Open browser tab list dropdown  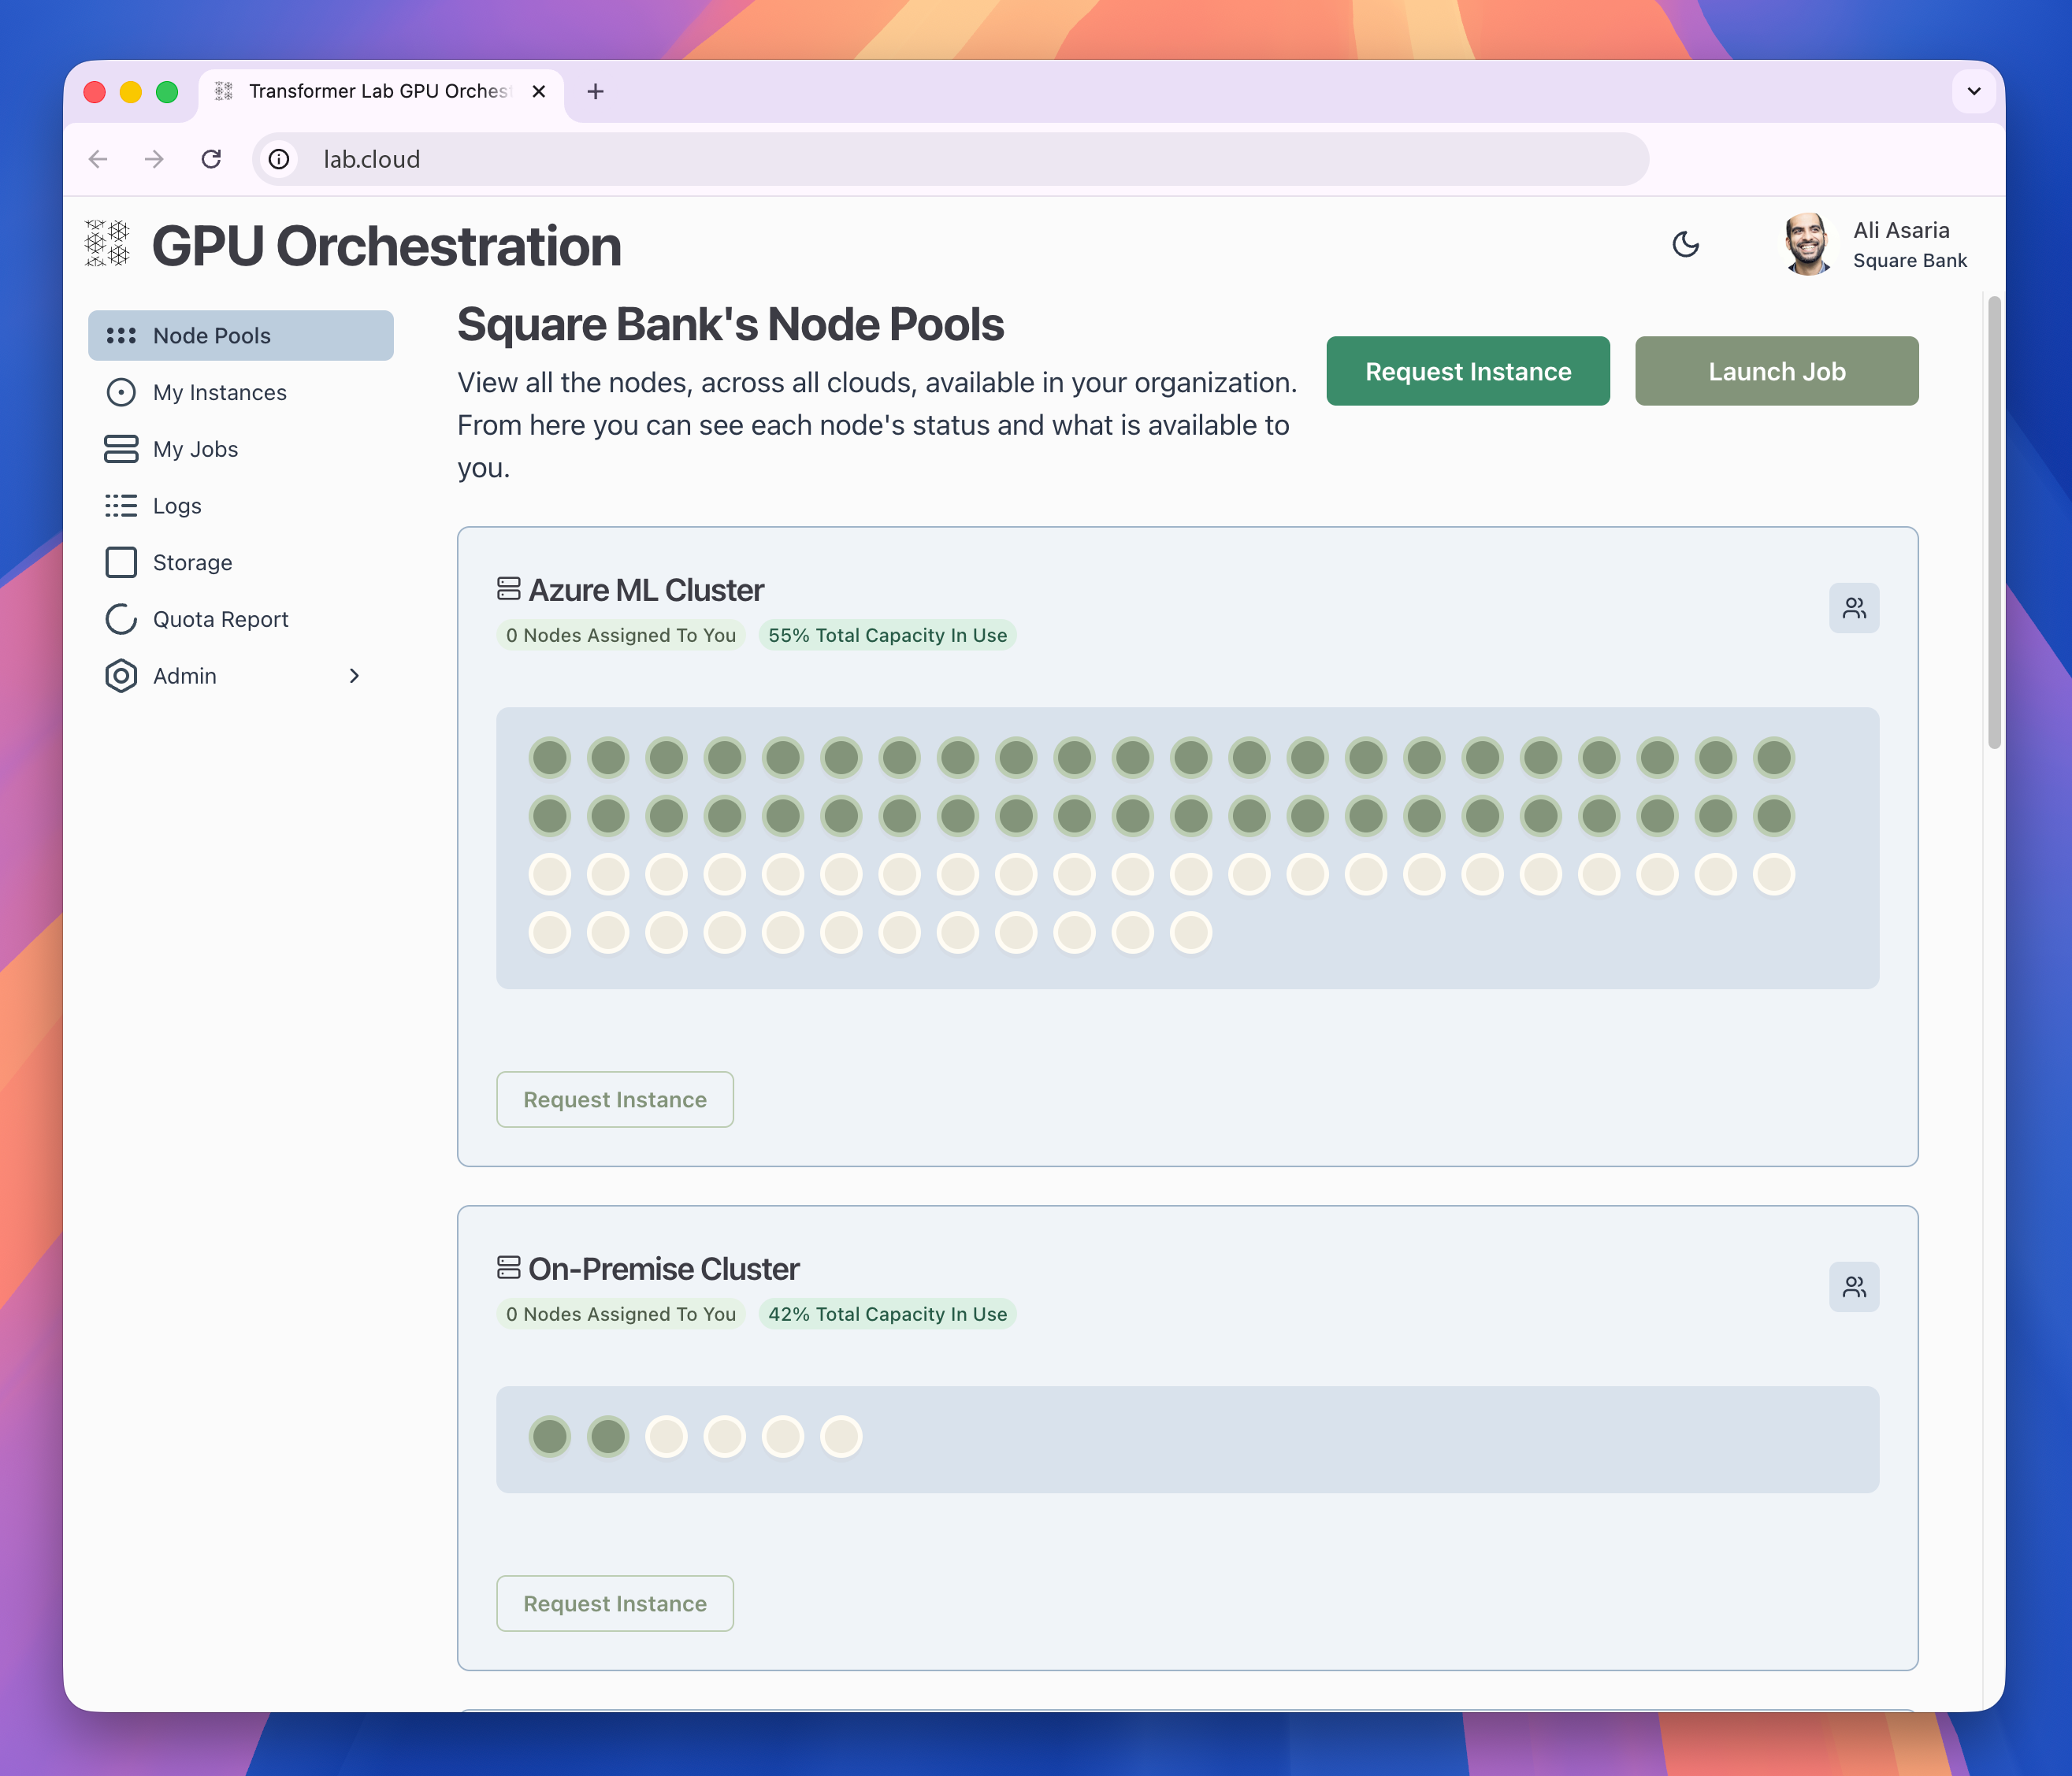[1973, 92]
